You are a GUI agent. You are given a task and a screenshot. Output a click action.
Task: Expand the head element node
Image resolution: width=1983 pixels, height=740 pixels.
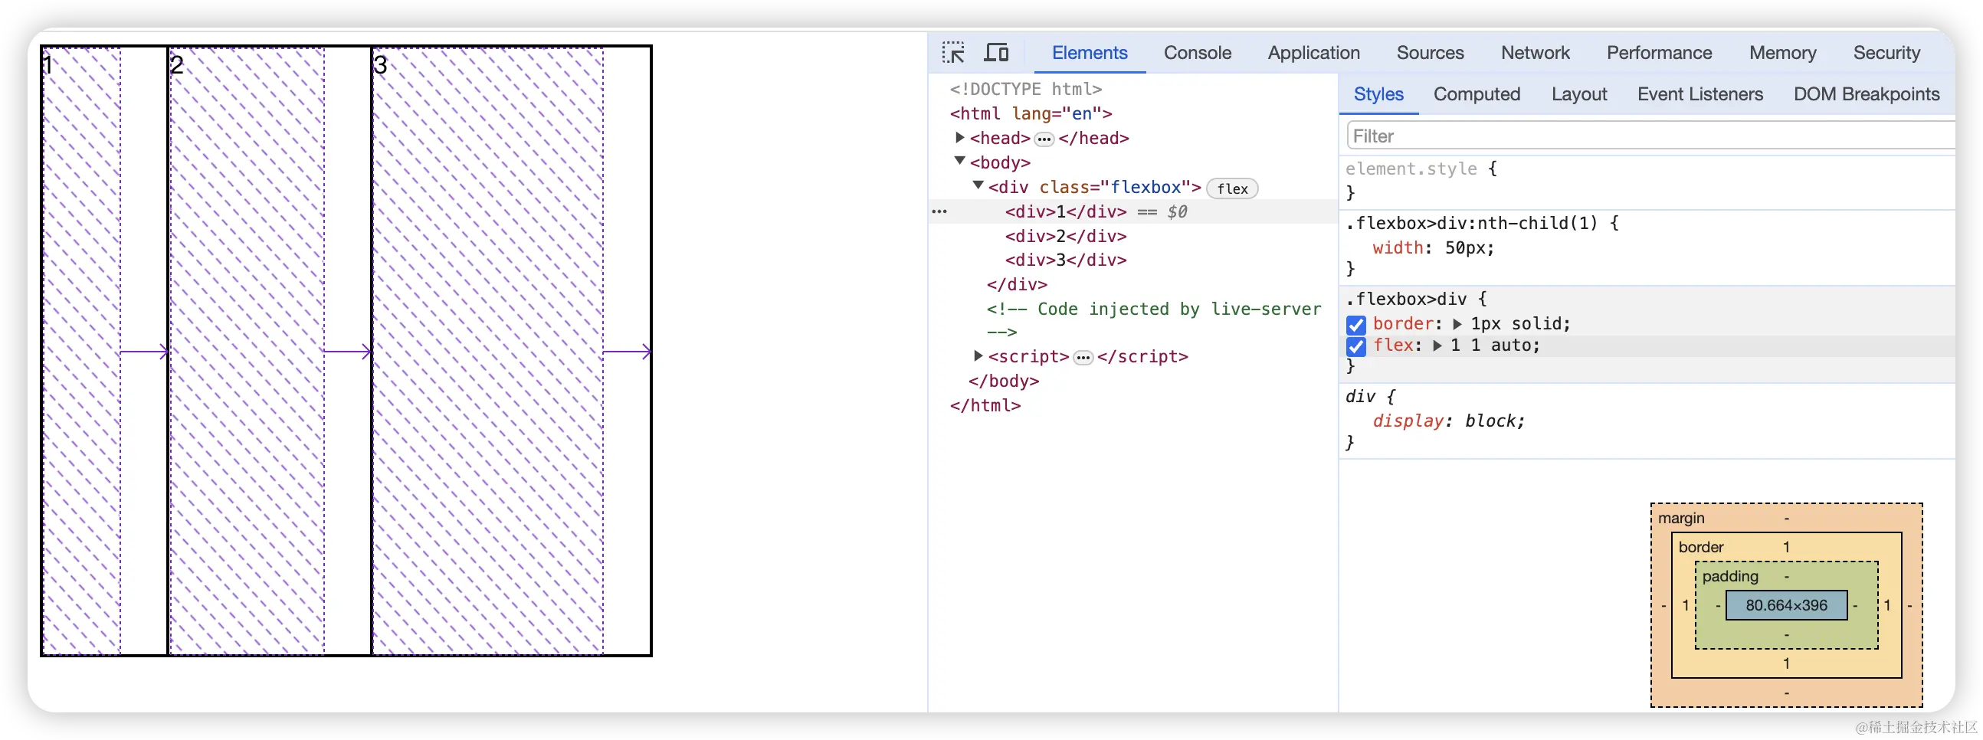point(960,138)
